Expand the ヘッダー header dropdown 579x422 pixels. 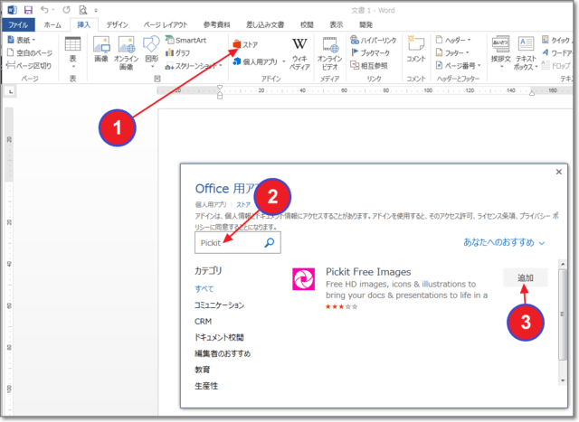point(460,41)
